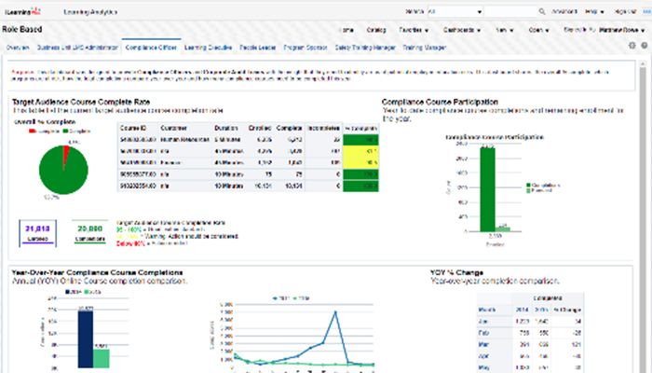Open page options gear icon
This screenshot has height=373, width=652.
(x=632, y=45)
